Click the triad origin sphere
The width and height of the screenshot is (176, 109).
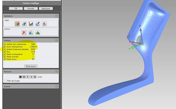point(142,44)
